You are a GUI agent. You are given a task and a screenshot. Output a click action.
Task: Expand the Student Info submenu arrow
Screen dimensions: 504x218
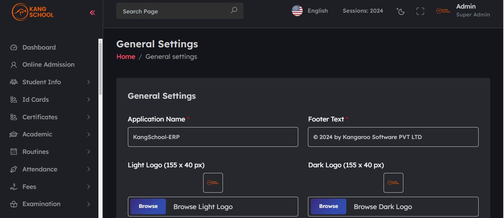click(89, 82)
